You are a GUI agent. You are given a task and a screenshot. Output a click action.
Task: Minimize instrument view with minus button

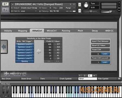[119, 5]
